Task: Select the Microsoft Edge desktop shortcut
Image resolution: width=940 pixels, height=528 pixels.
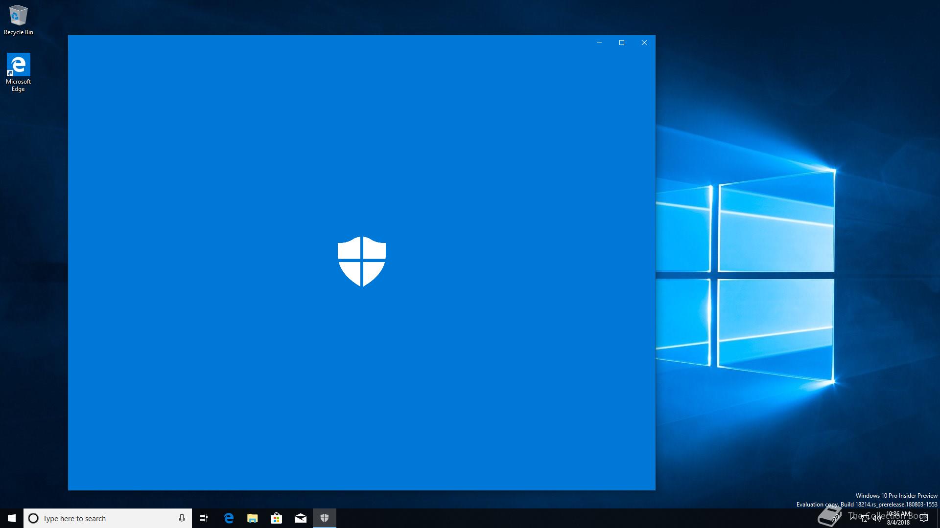Action: (x=18, y=72)
